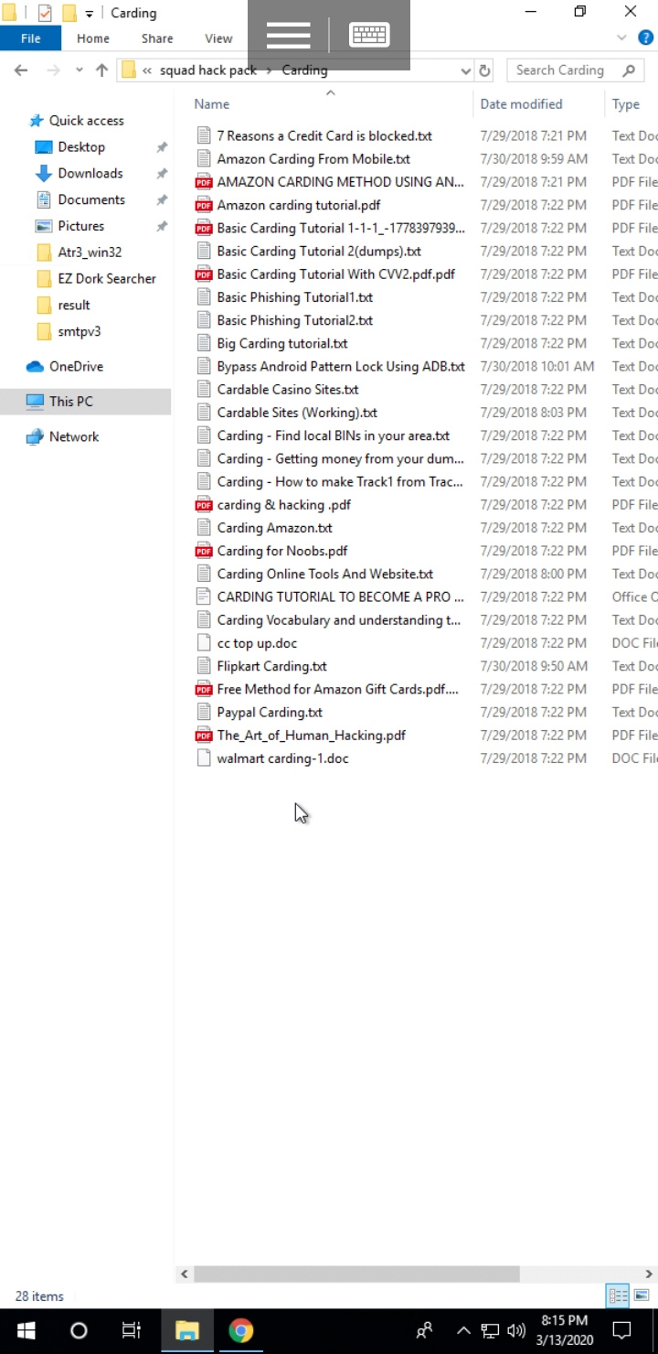Click the Properties icon in the title bar
658x1354 pixels.
[44, 13]
